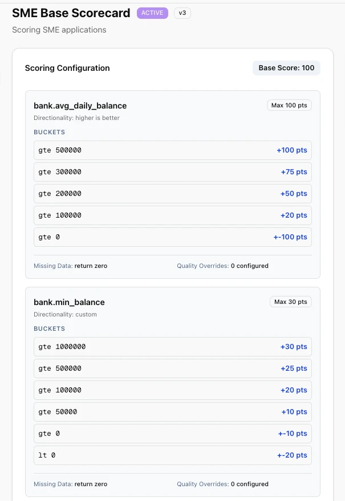
Task: Click the +25 pts min_balance bucket value
Action: 294,368
